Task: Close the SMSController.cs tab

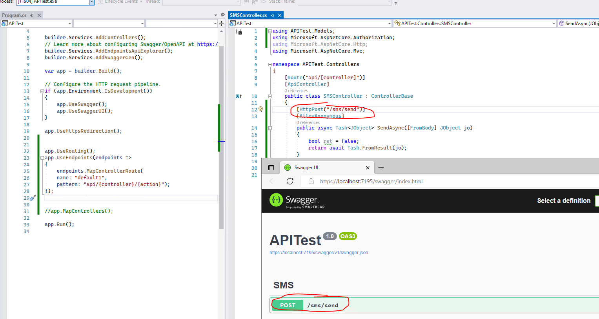Action: click(280, 15)
